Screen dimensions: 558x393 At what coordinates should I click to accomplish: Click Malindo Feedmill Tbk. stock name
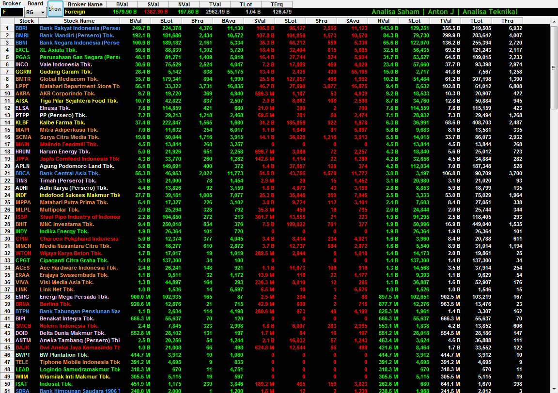click(x=69, y=144)
